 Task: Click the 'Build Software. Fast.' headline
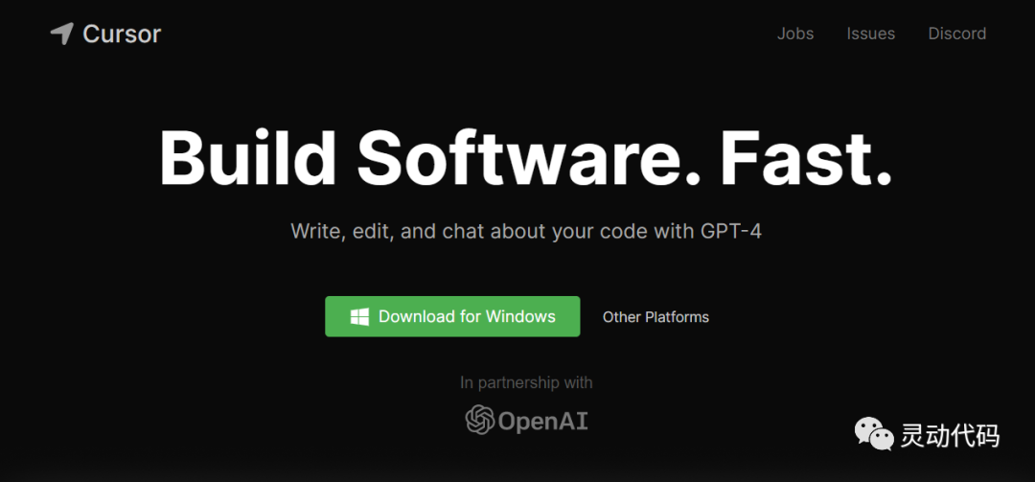pyautogui.click(x=525, y=158)
